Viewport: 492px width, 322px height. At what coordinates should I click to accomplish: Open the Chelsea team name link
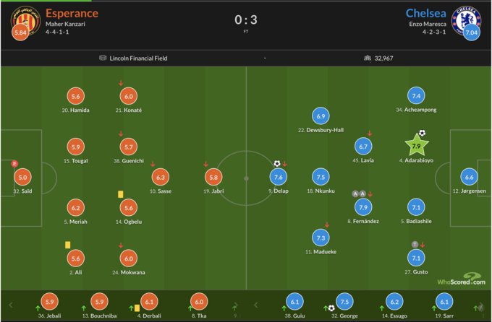click(x=425, y=13)
